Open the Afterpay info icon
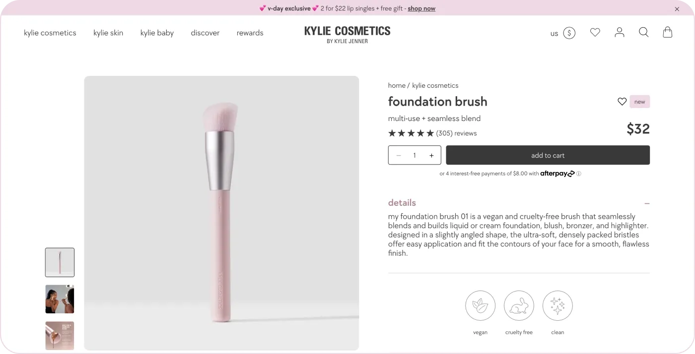Screen dimensions: 695x354 click(578, 174)
